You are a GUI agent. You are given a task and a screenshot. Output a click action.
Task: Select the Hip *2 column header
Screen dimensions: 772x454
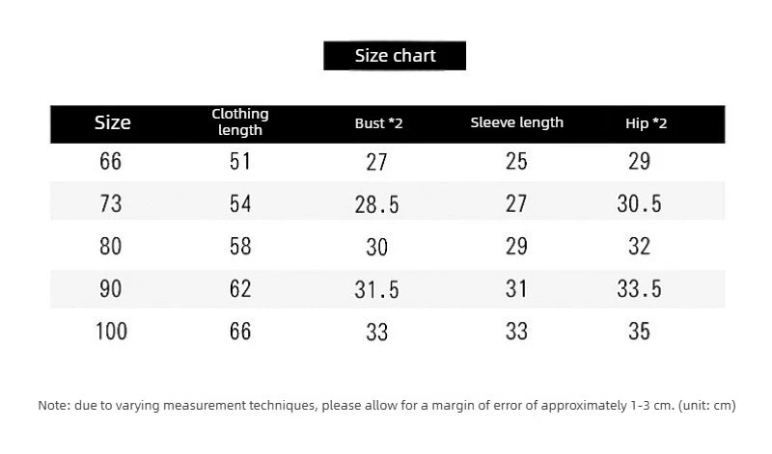646,123
